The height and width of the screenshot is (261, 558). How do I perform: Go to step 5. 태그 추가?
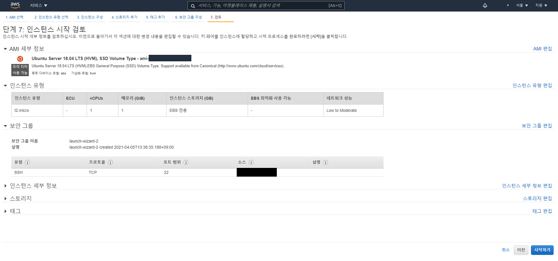click(x=155, y=17)
